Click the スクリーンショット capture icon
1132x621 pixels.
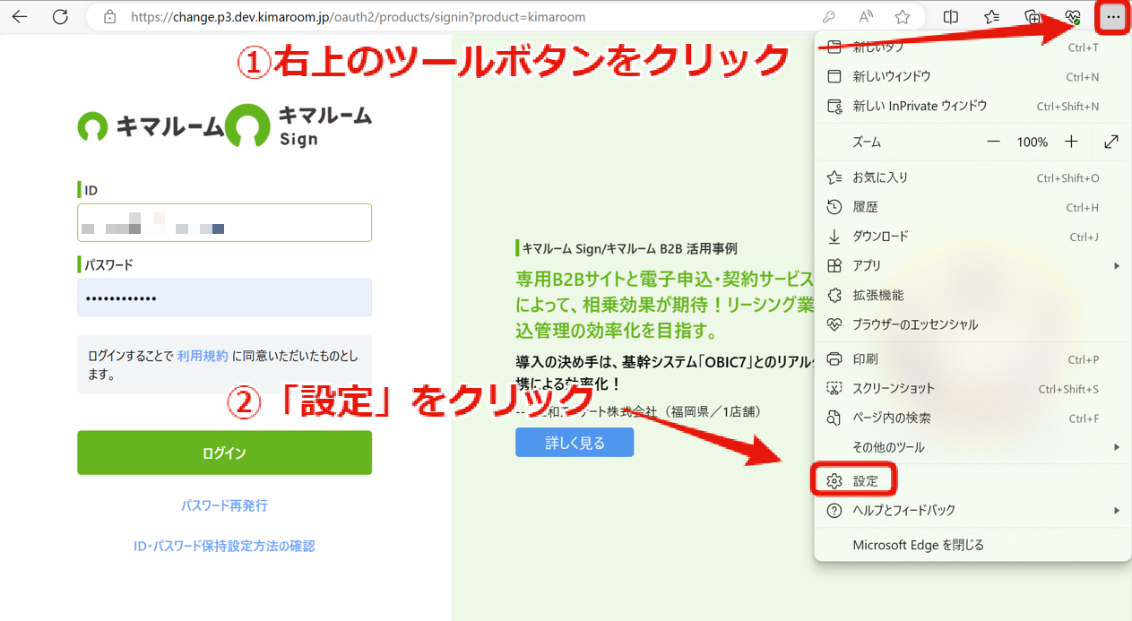(834, 389)
